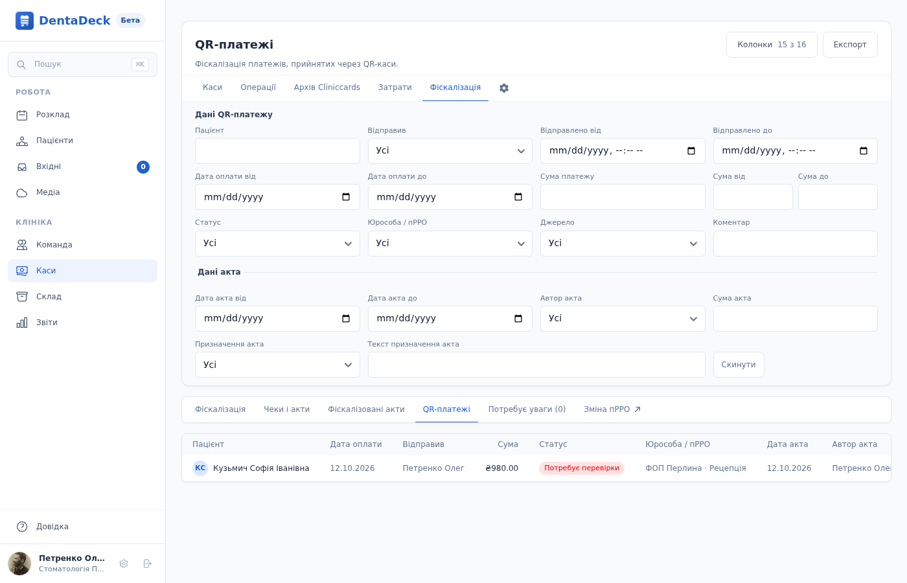
Task: Click КС avatar of Кузьмич Софія
Action: 200,468
